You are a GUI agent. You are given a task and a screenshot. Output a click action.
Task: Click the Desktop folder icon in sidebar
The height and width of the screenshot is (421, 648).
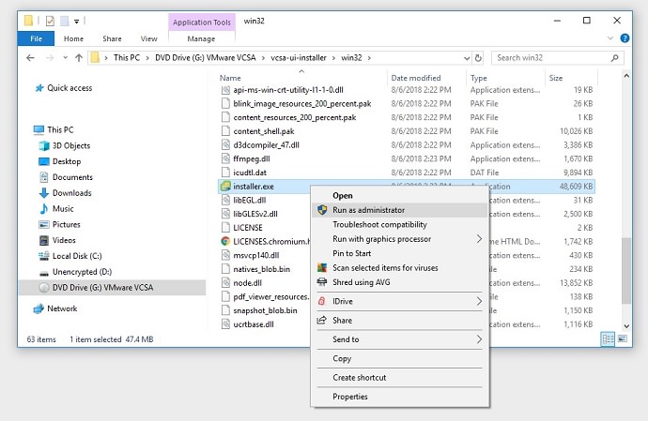[44, 161]
